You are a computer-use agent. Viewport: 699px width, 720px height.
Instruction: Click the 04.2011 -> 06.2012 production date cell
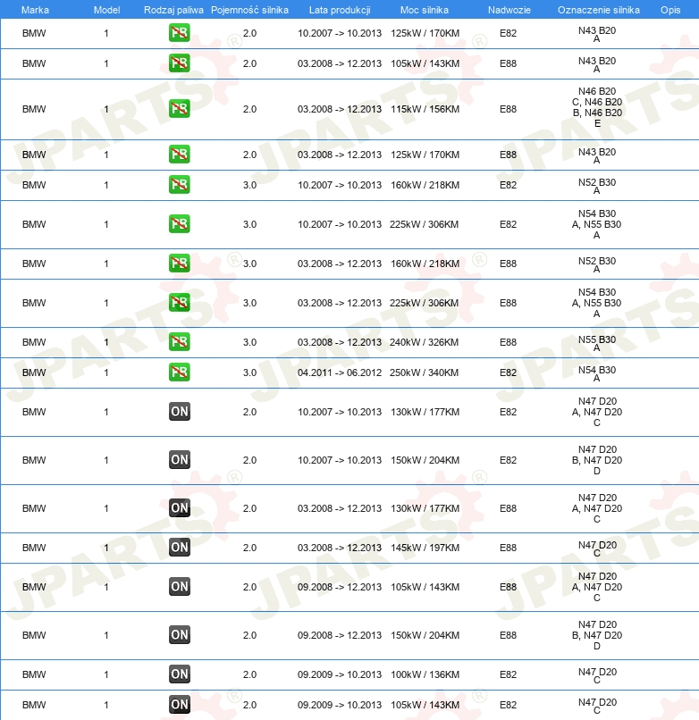340,373
